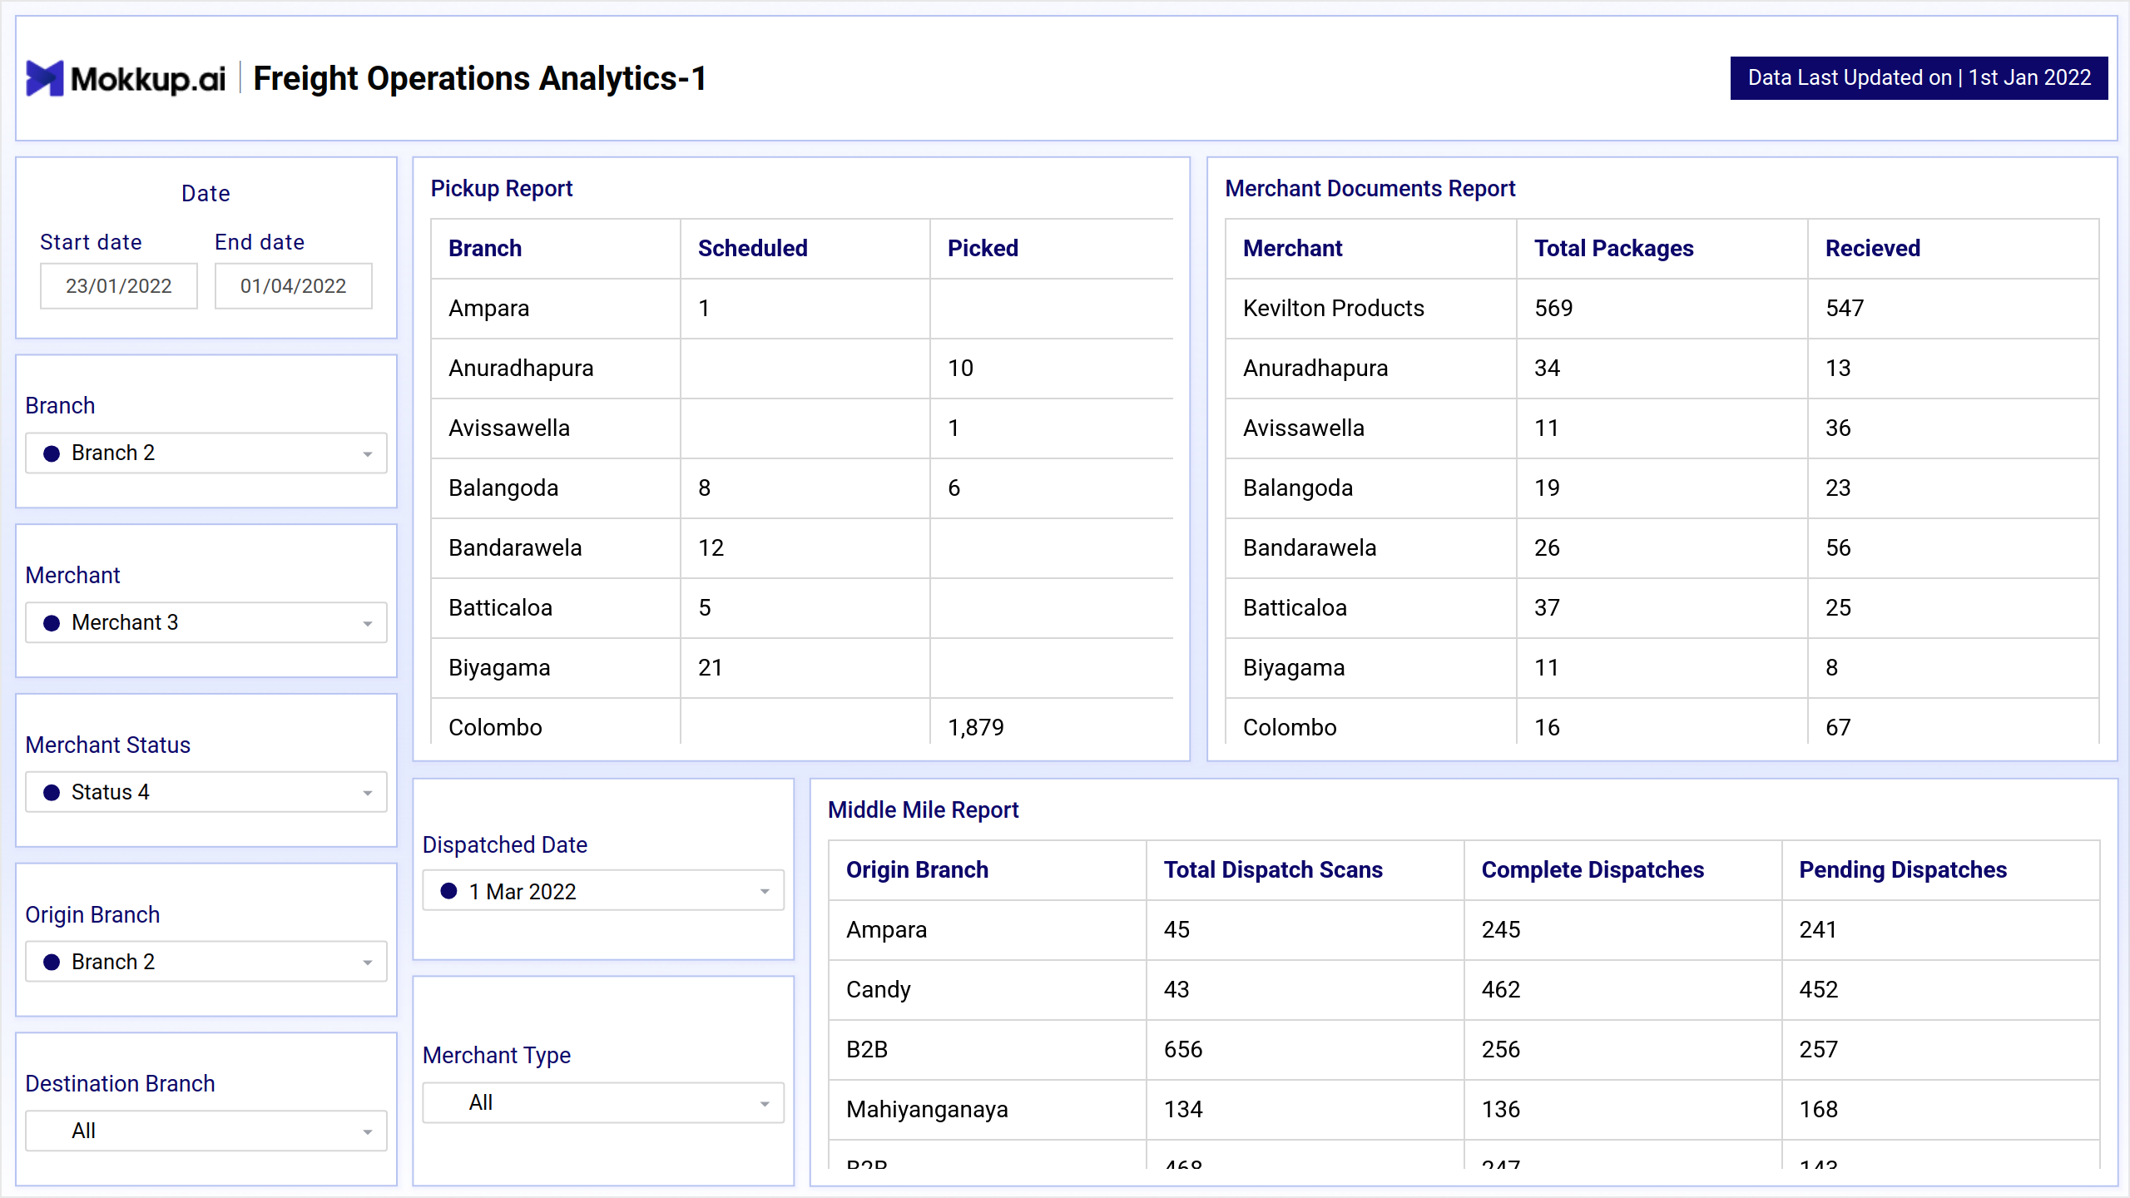Screen dimensions: 2130x1198
Task: Click Kevilton received value 547
Action: coord(1845,309)
